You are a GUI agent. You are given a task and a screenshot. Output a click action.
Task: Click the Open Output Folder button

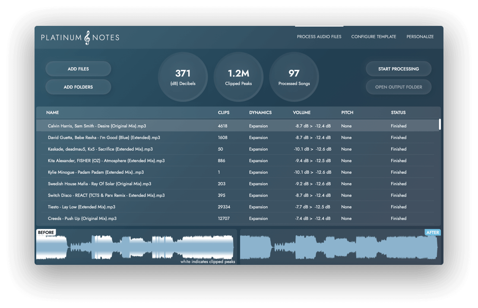[x=399, y=87]
